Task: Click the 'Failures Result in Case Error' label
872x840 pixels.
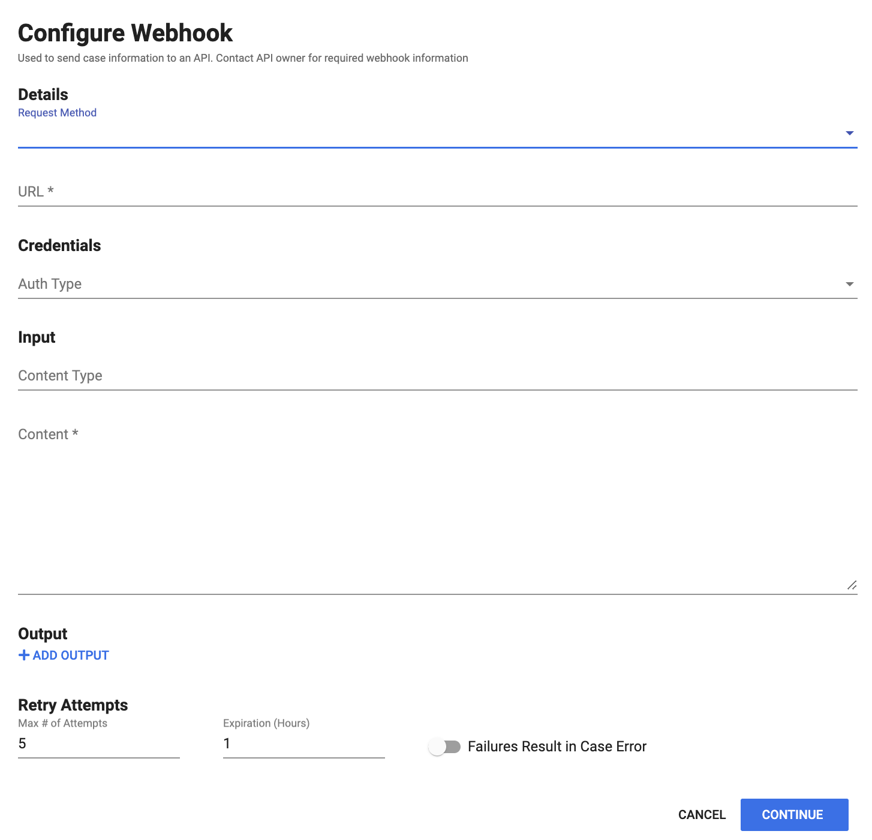Action: tap(557, 747)
